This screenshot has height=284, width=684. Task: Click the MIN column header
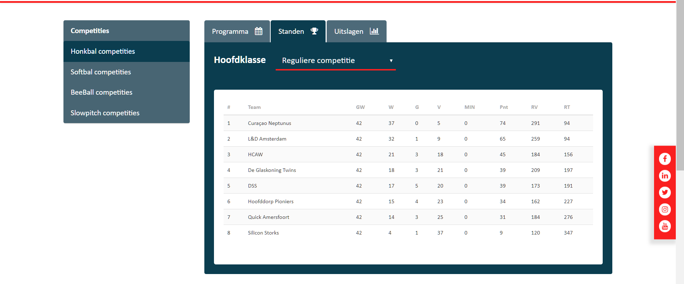469,107
